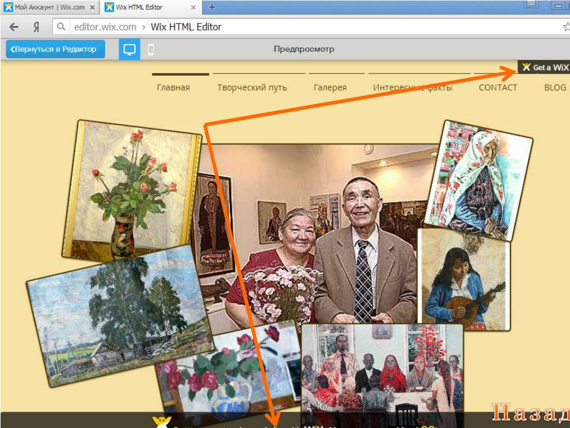The image size is (570, 428).
Task: Close the 'Мой Аккаунт' tab
Action: point(92,7)
